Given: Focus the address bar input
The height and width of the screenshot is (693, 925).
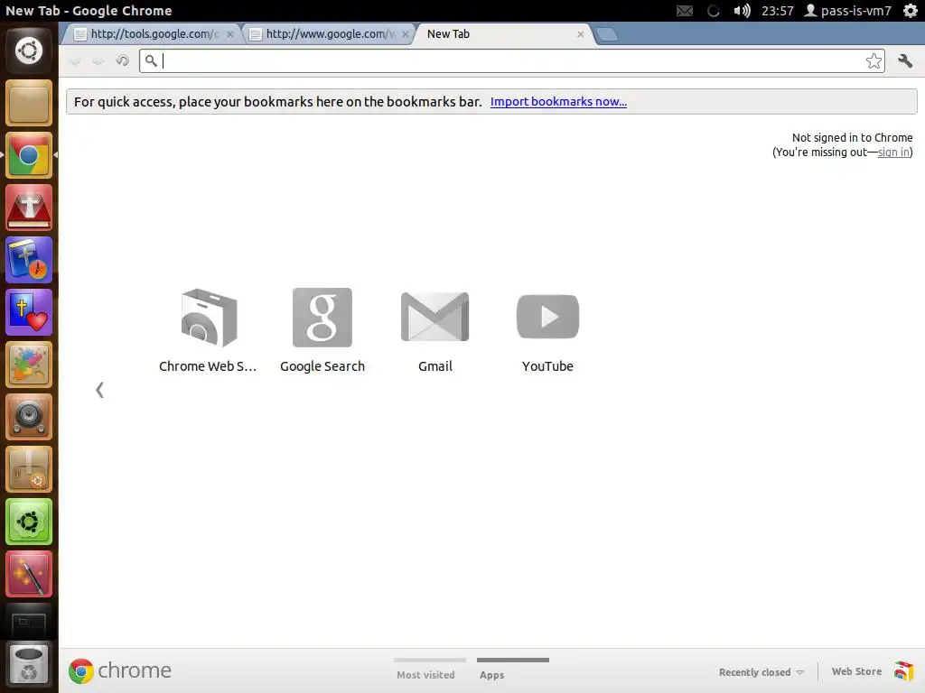Looking at the screenshot, I should point(511,60).
